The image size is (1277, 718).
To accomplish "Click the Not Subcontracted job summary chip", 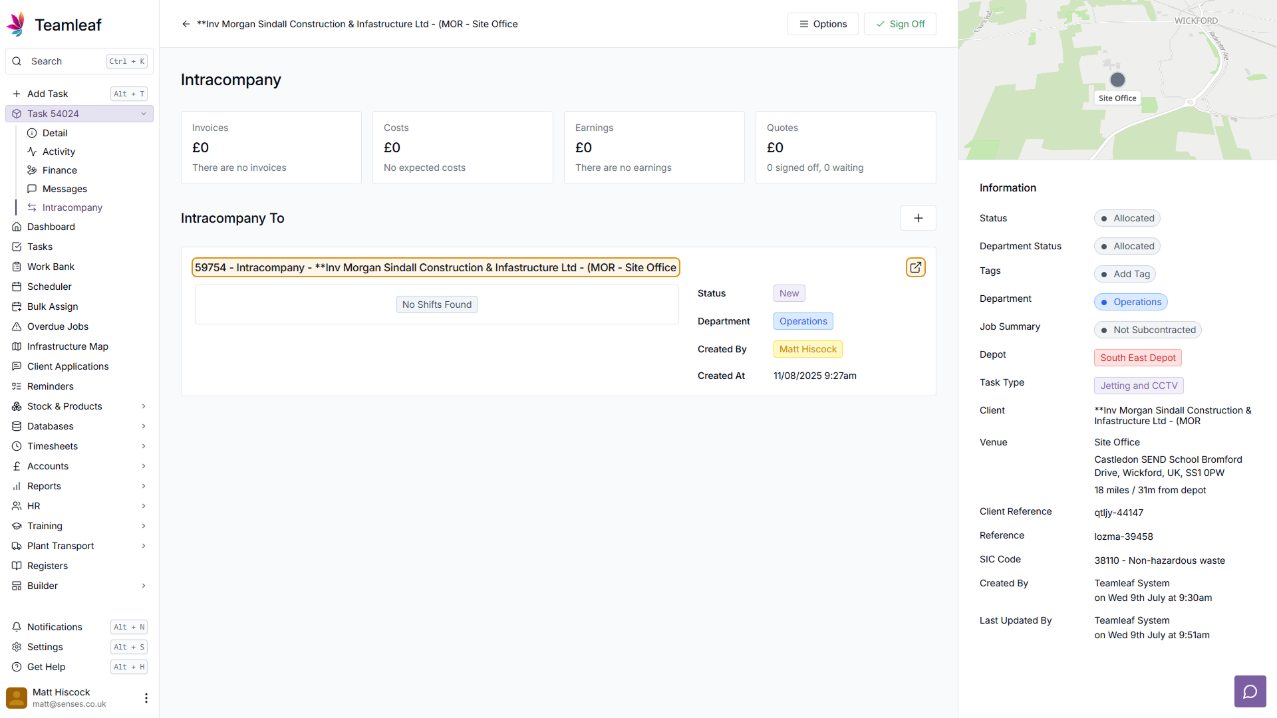I will 1147,330.
